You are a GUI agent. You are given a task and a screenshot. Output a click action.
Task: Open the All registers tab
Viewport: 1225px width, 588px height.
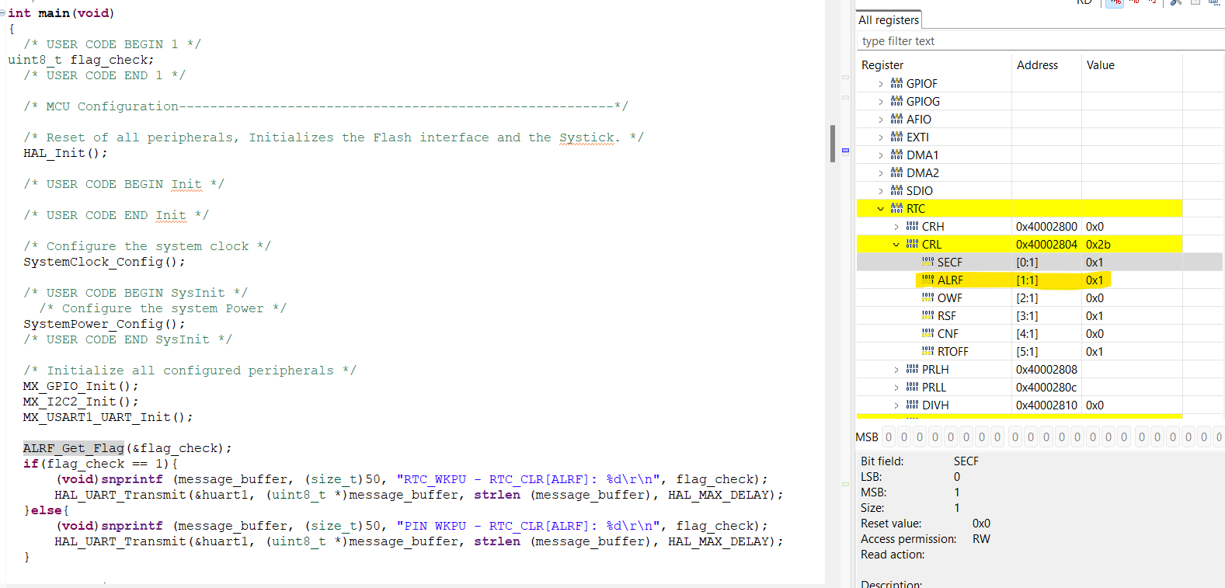889,20
